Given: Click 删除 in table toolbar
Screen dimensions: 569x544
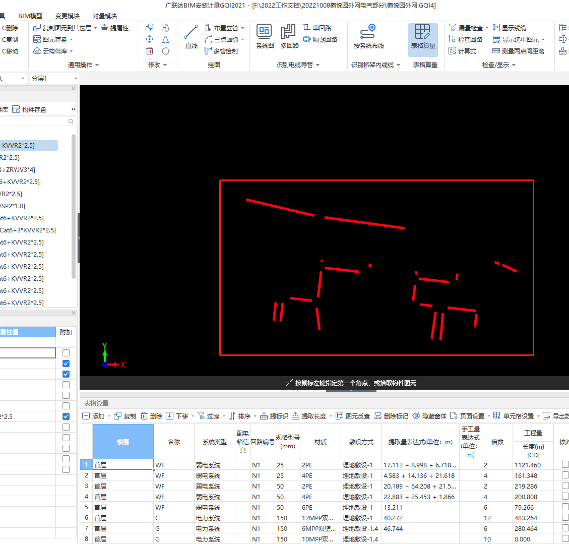Looking at the screenshot, I should click(151, 416).
